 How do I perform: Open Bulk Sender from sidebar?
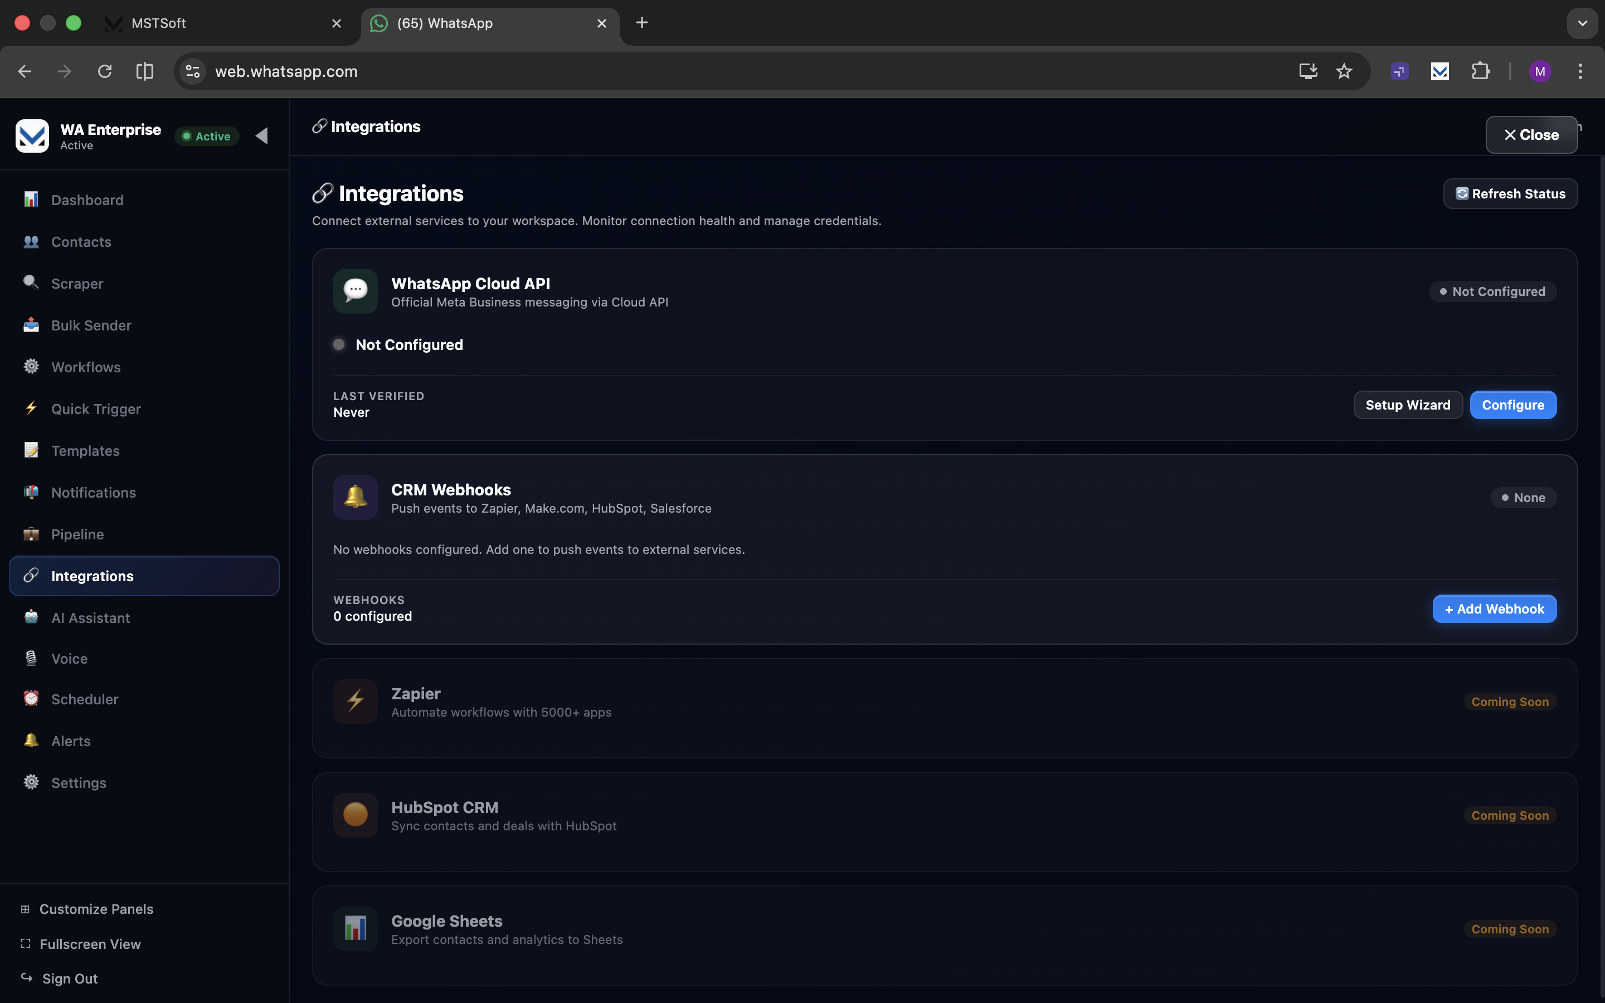tap(91, 325)
